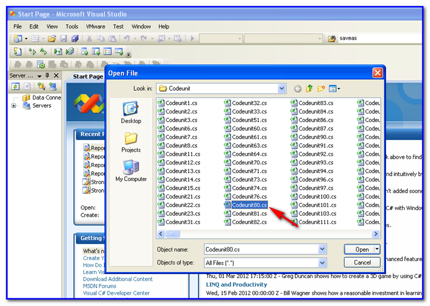Click the Cancel button in dialog
Image resolution: width=430 pixels, height=306 pixels.
(x=362, y=263)
